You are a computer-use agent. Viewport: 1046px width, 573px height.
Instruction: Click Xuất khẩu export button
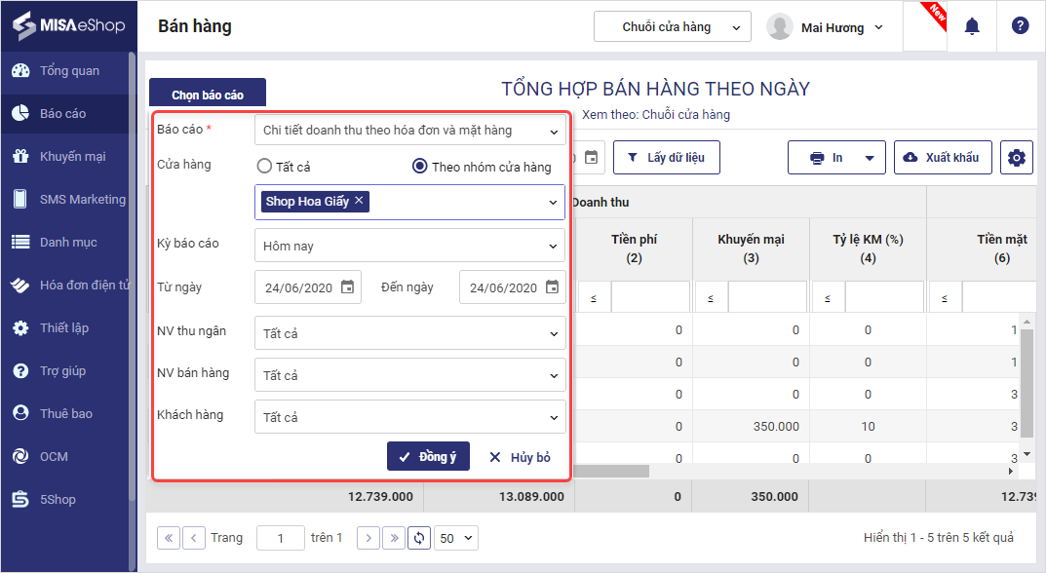tap(943, 158)
